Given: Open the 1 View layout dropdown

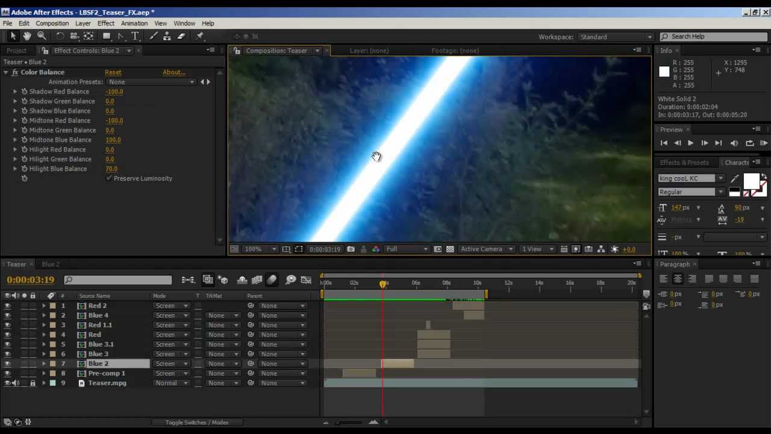Looking at the screenshot, I should pos(538,249).
